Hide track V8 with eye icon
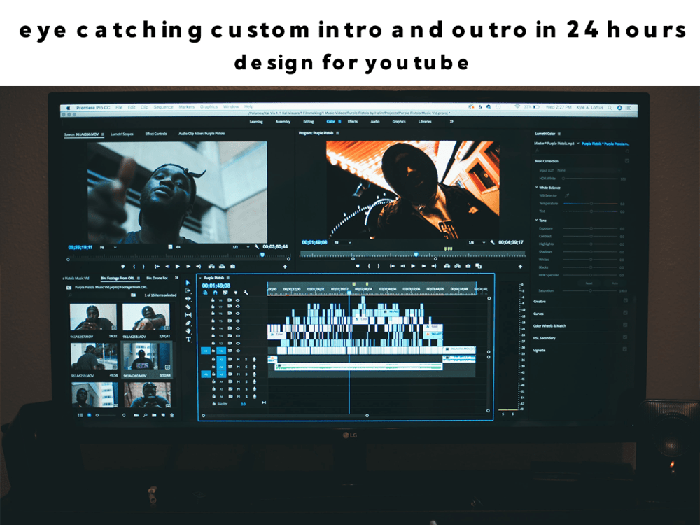Image resolution: width=700 pixels, height=525 pixels. (x=237, y=300)
